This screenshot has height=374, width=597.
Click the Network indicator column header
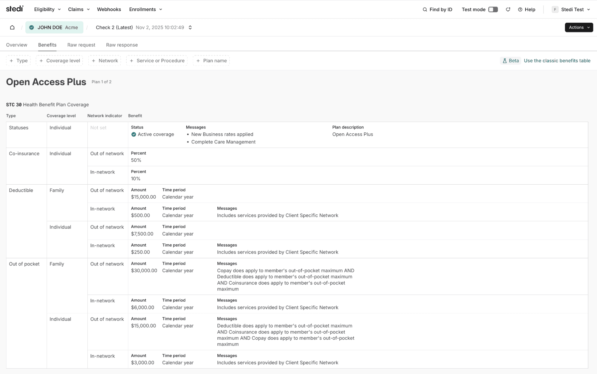tap(105, 116)
